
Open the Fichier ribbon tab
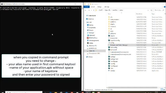tap(86, 7)
